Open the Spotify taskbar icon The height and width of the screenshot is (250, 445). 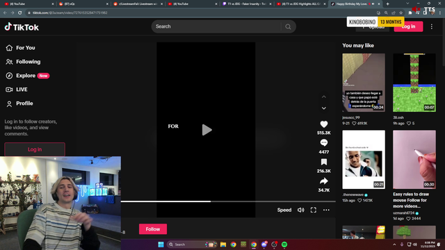click(284, 244)
